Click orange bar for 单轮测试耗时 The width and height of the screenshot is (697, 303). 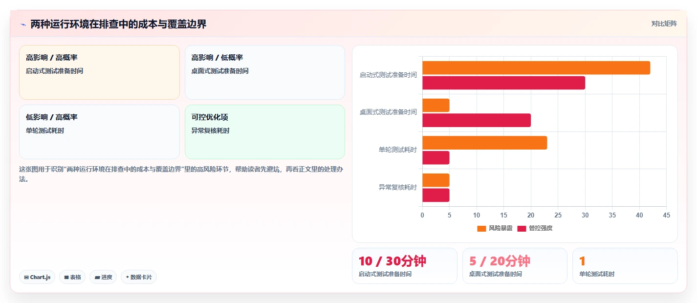(484, 143)
